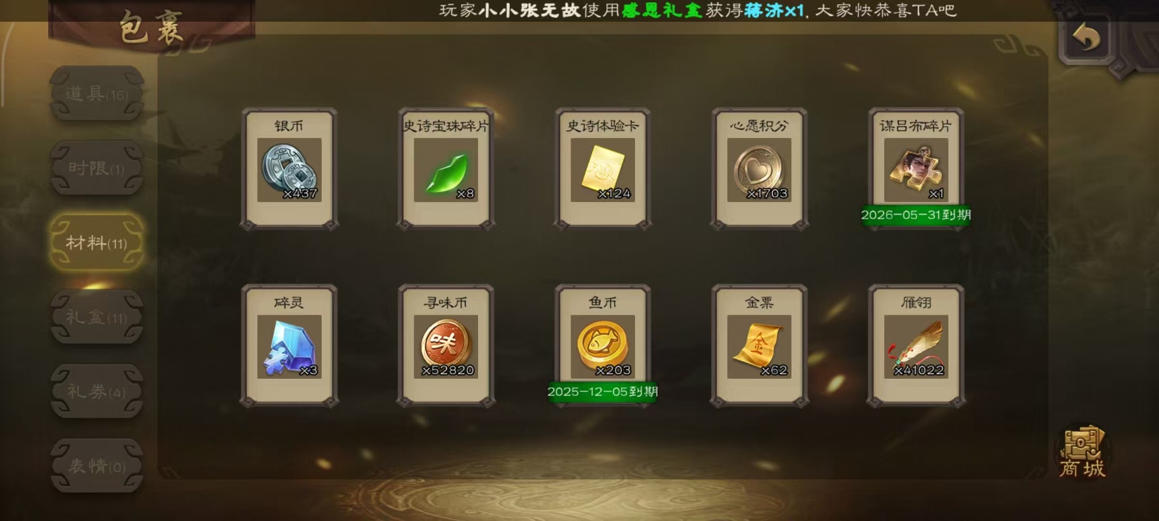Click the x52820 quantity value
This screenshot has height=521, width=1159.
[x=448, y=370]
